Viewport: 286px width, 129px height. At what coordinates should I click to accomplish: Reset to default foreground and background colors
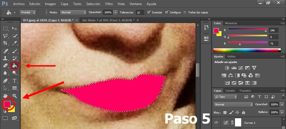coord(4,111)
